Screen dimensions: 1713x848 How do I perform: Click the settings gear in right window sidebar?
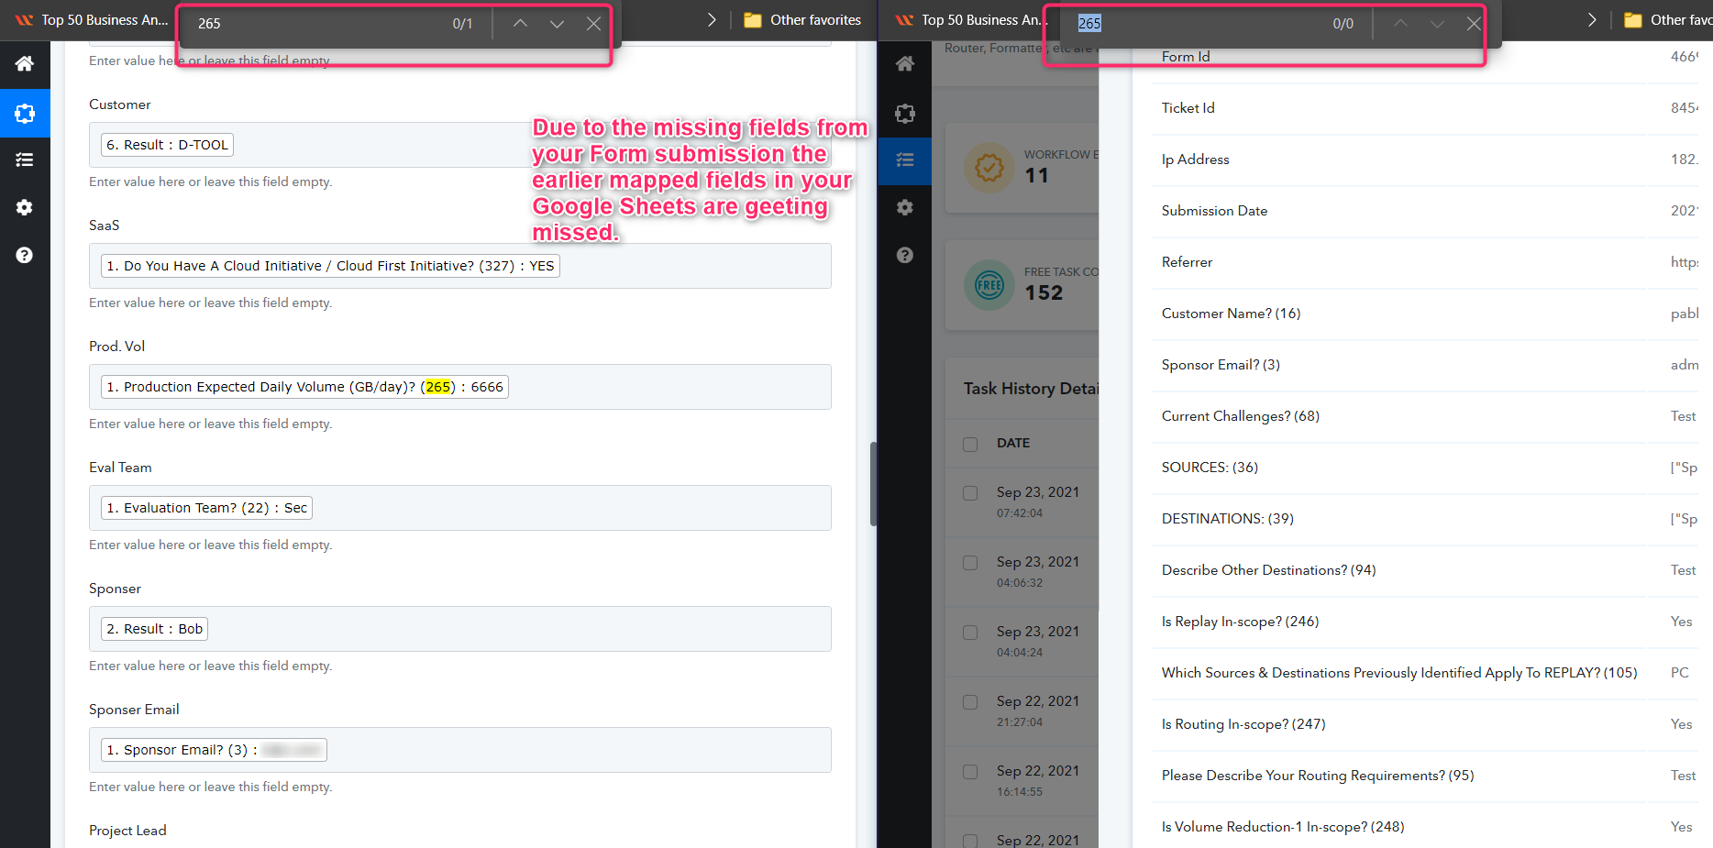(905, 207)
